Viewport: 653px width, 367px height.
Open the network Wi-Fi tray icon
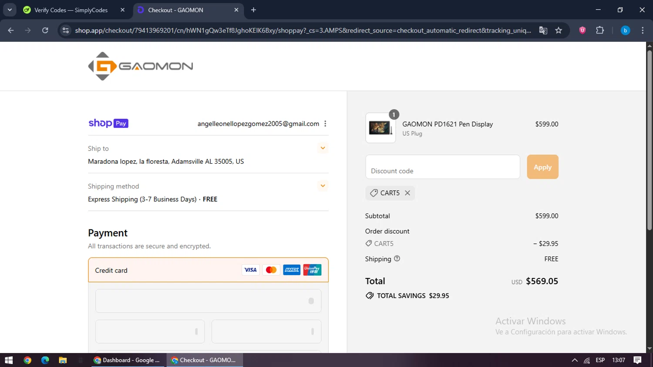[587, 360]
